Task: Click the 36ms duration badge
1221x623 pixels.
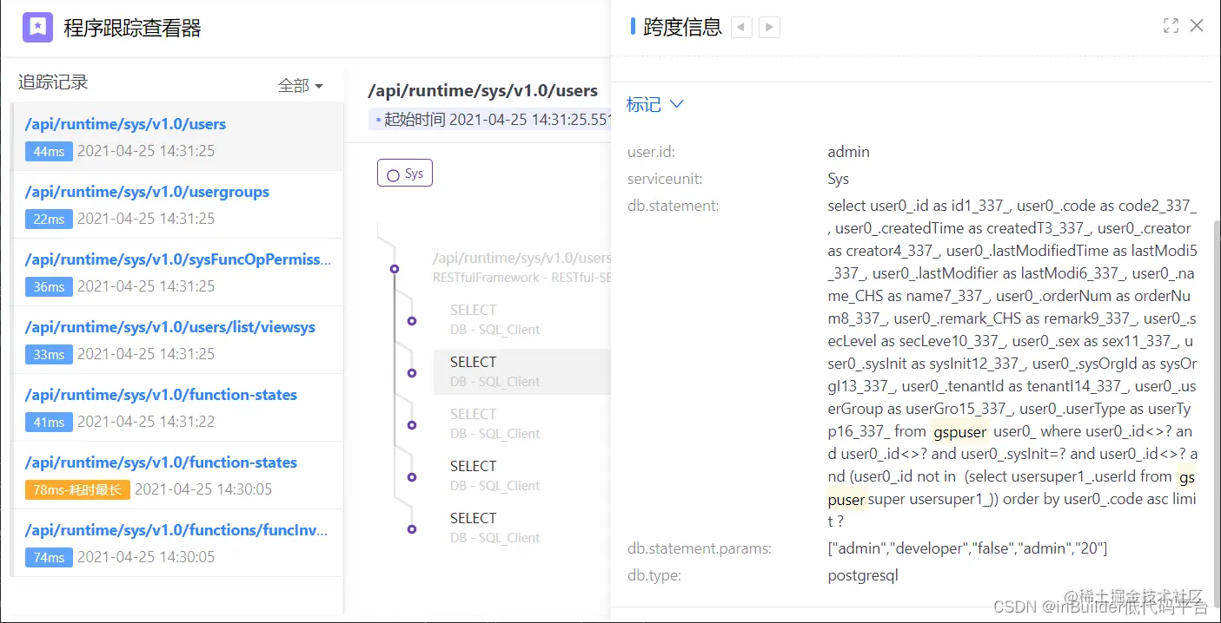Action: pyautogui.click(x=49, y=286)
